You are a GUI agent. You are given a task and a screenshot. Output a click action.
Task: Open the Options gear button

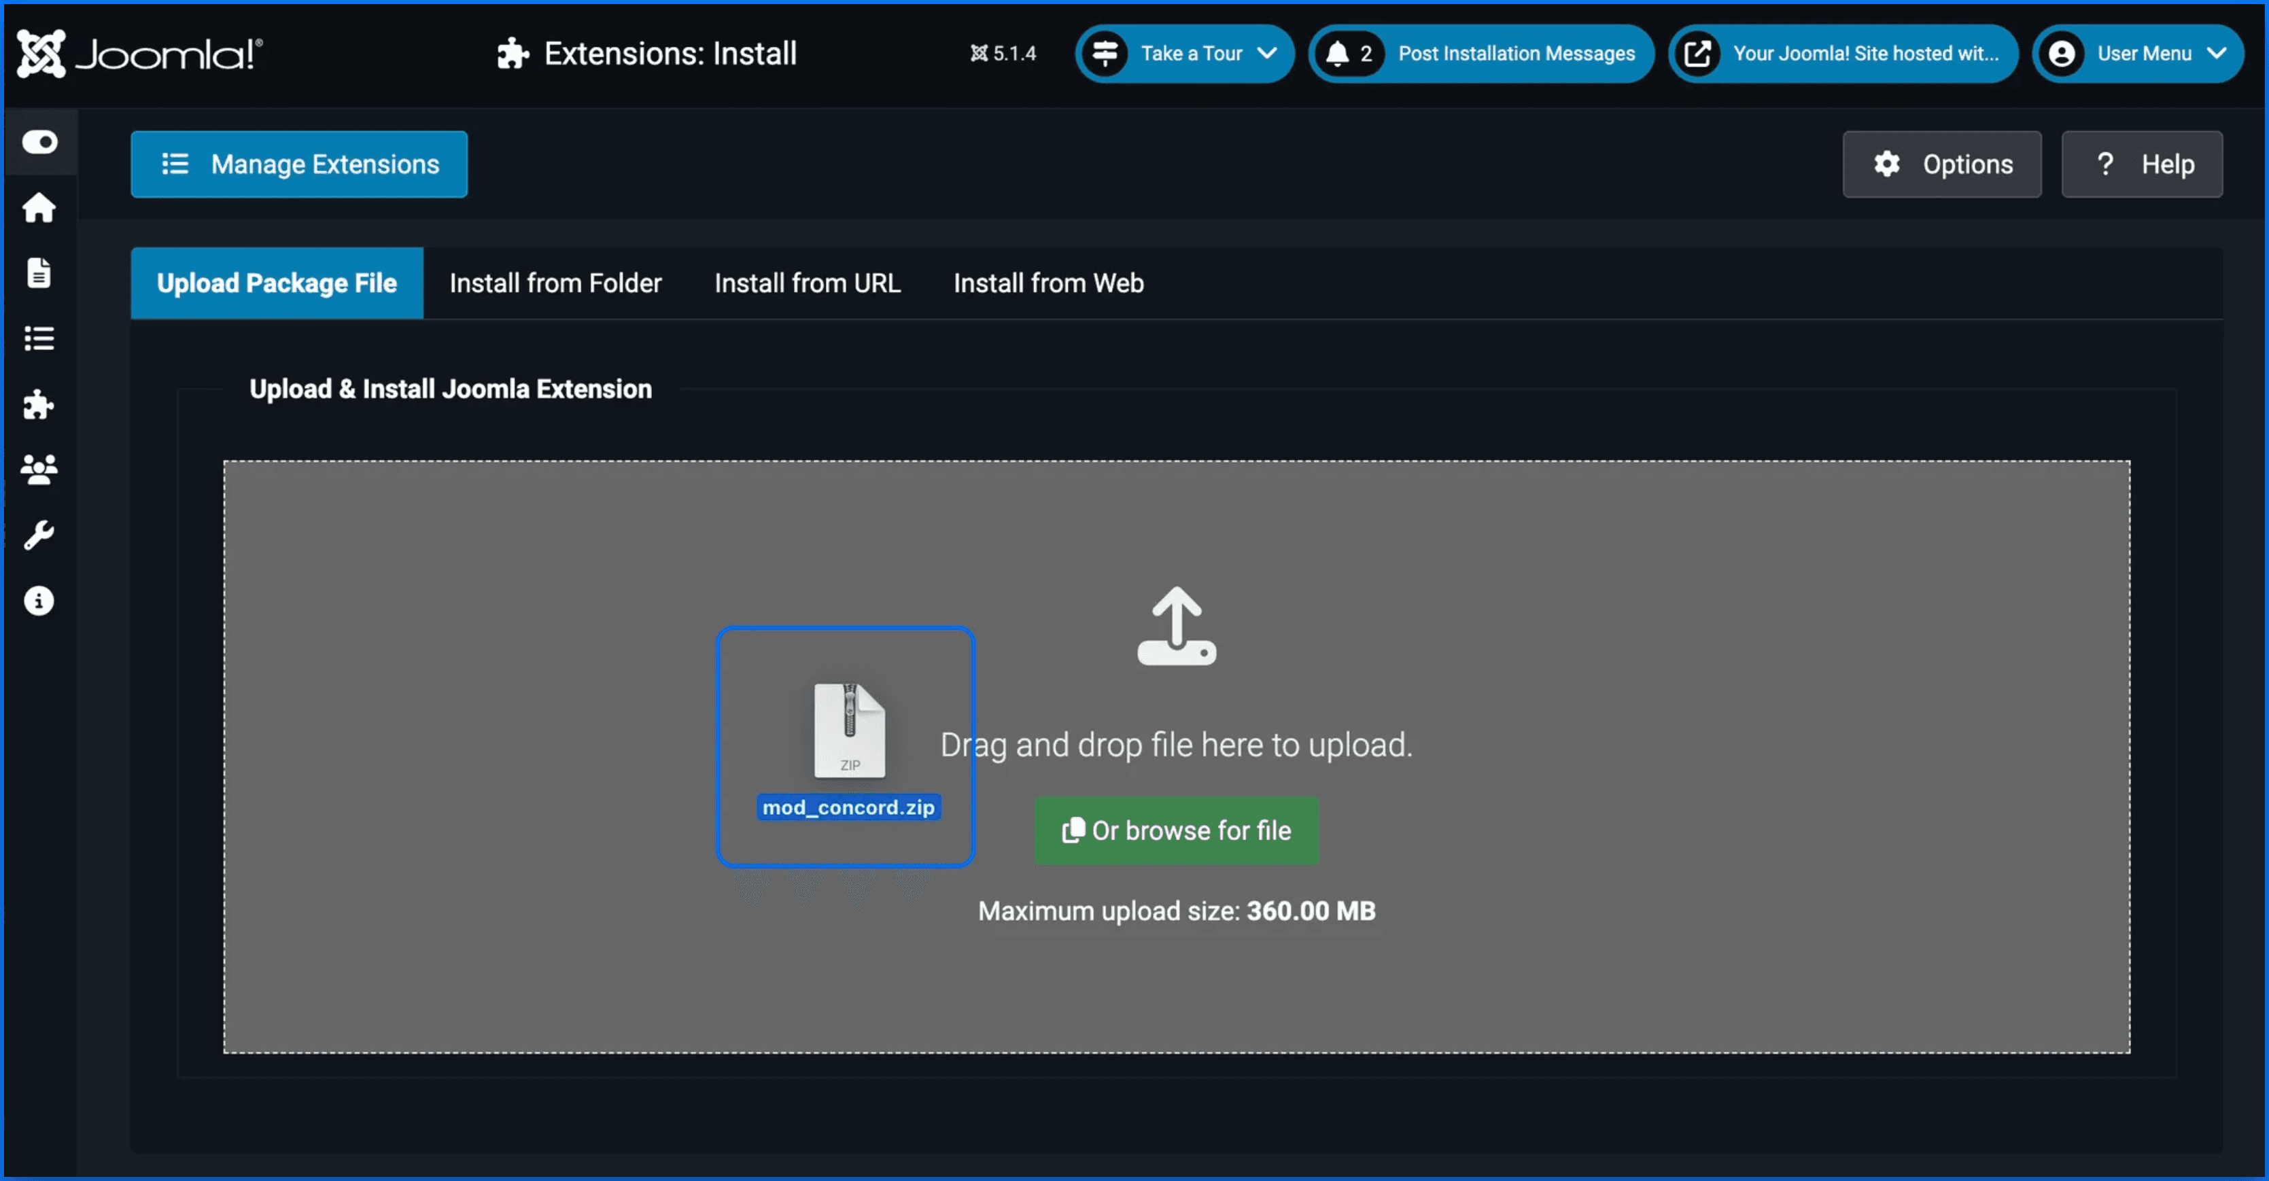(1941, 164)
